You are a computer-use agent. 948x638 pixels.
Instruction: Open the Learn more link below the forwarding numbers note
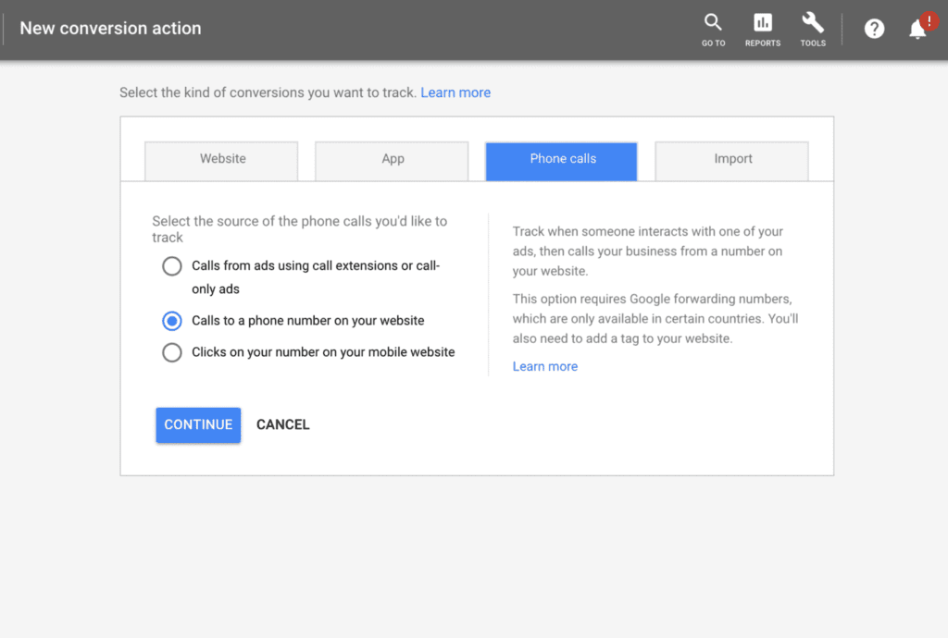pyautogui.click(x=545, y=366)
